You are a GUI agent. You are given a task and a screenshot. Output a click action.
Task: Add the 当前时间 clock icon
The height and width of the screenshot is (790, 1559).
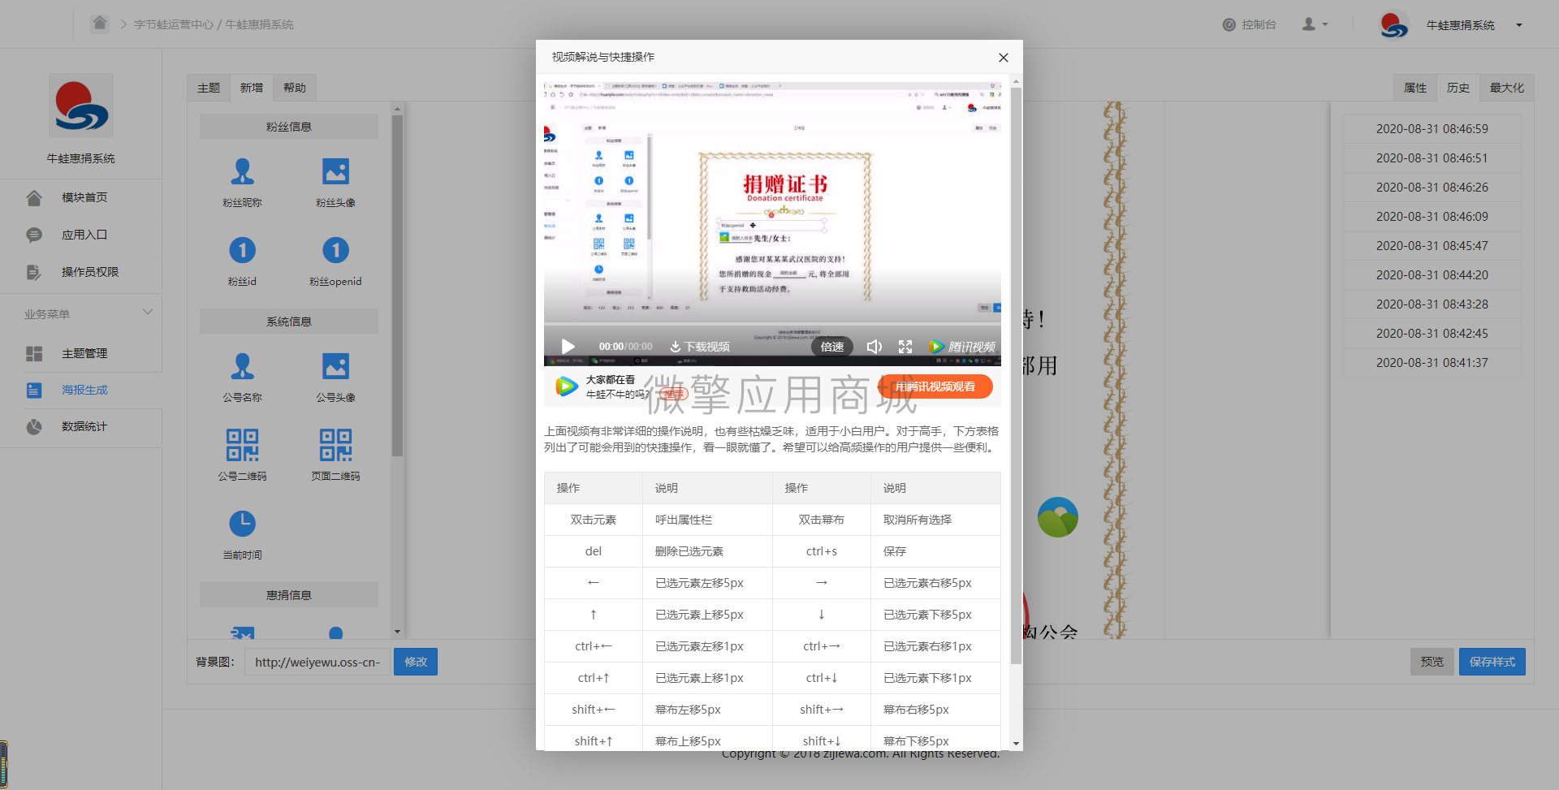(x=242, y=524)
